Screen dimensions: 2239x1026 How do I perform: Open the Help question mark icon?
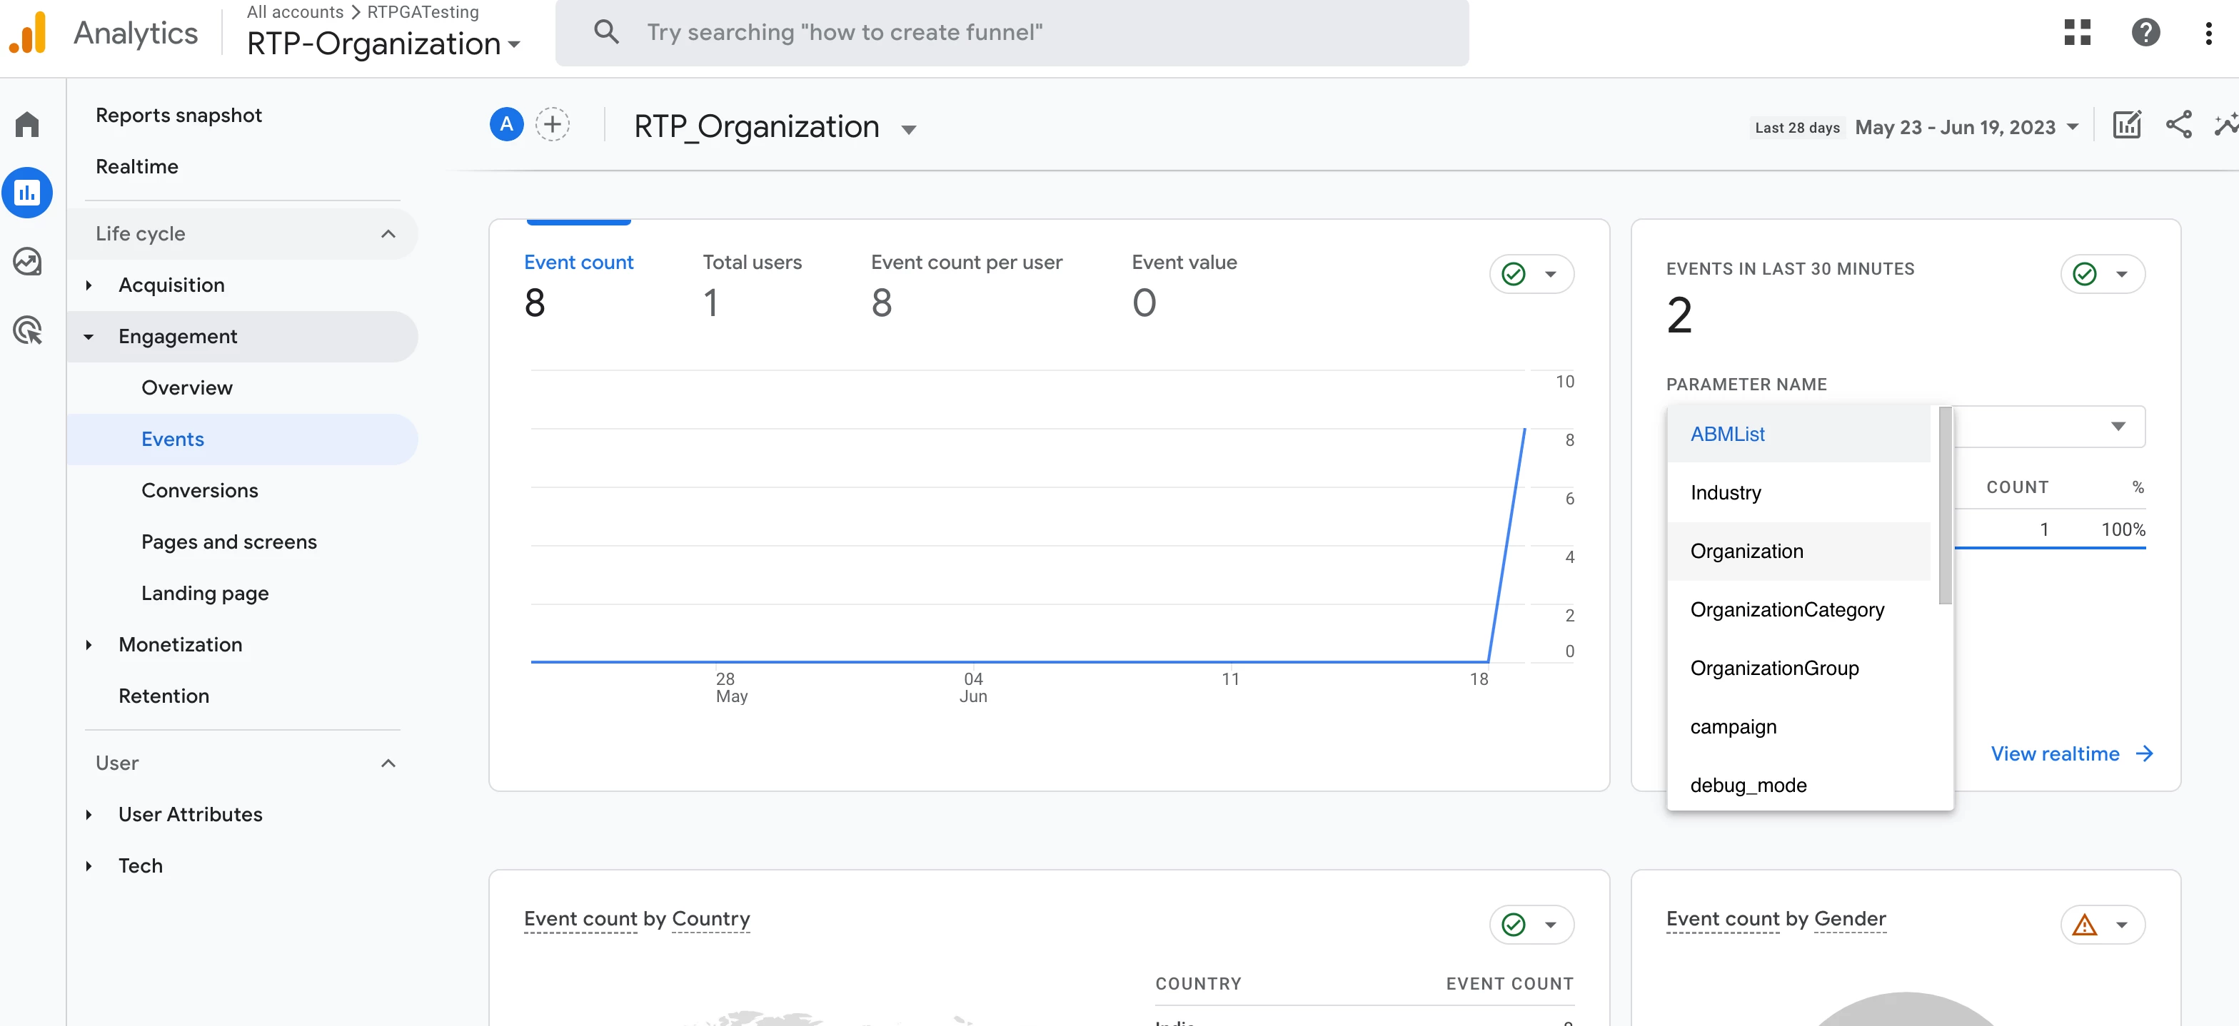click(2145, 32)
